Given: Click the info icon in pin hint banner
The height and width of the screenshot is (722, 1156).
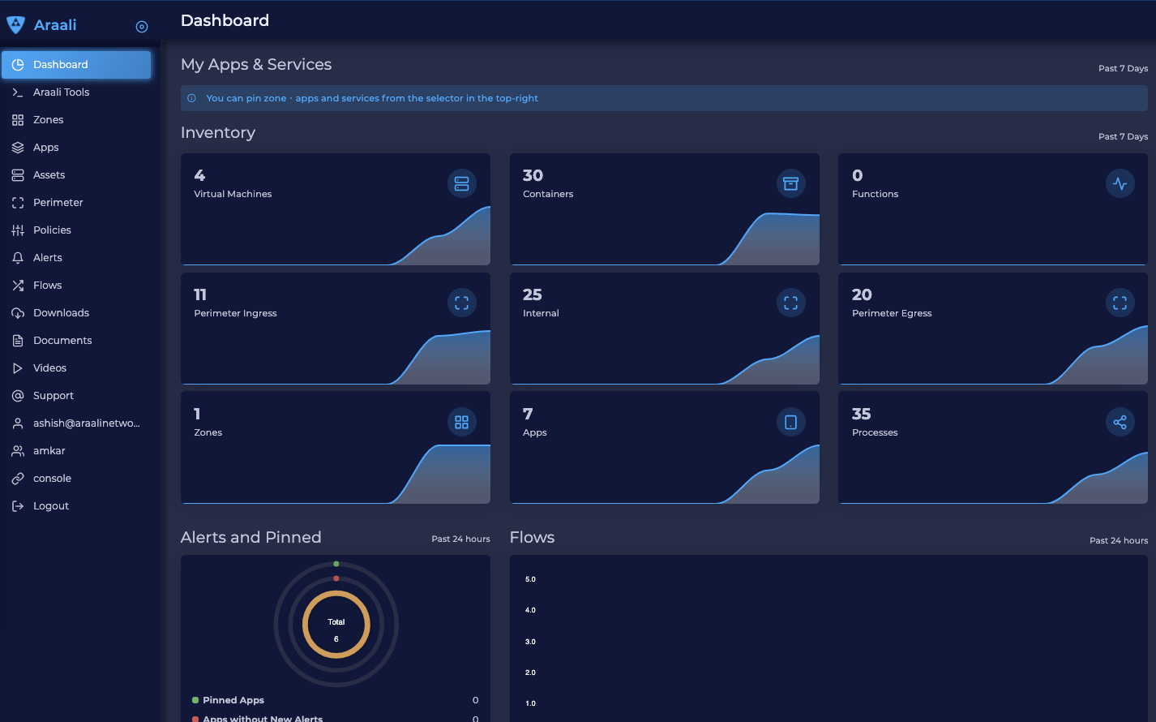Looking at the screenshot, I should coord(192,98).
